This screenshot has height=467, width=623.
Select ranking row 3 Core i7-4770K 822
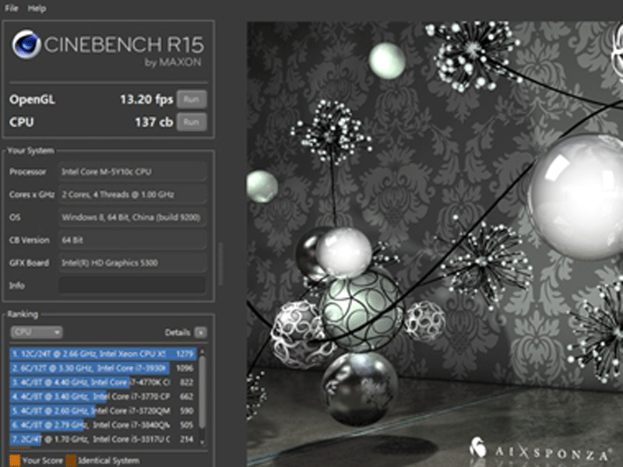[104, 382]
